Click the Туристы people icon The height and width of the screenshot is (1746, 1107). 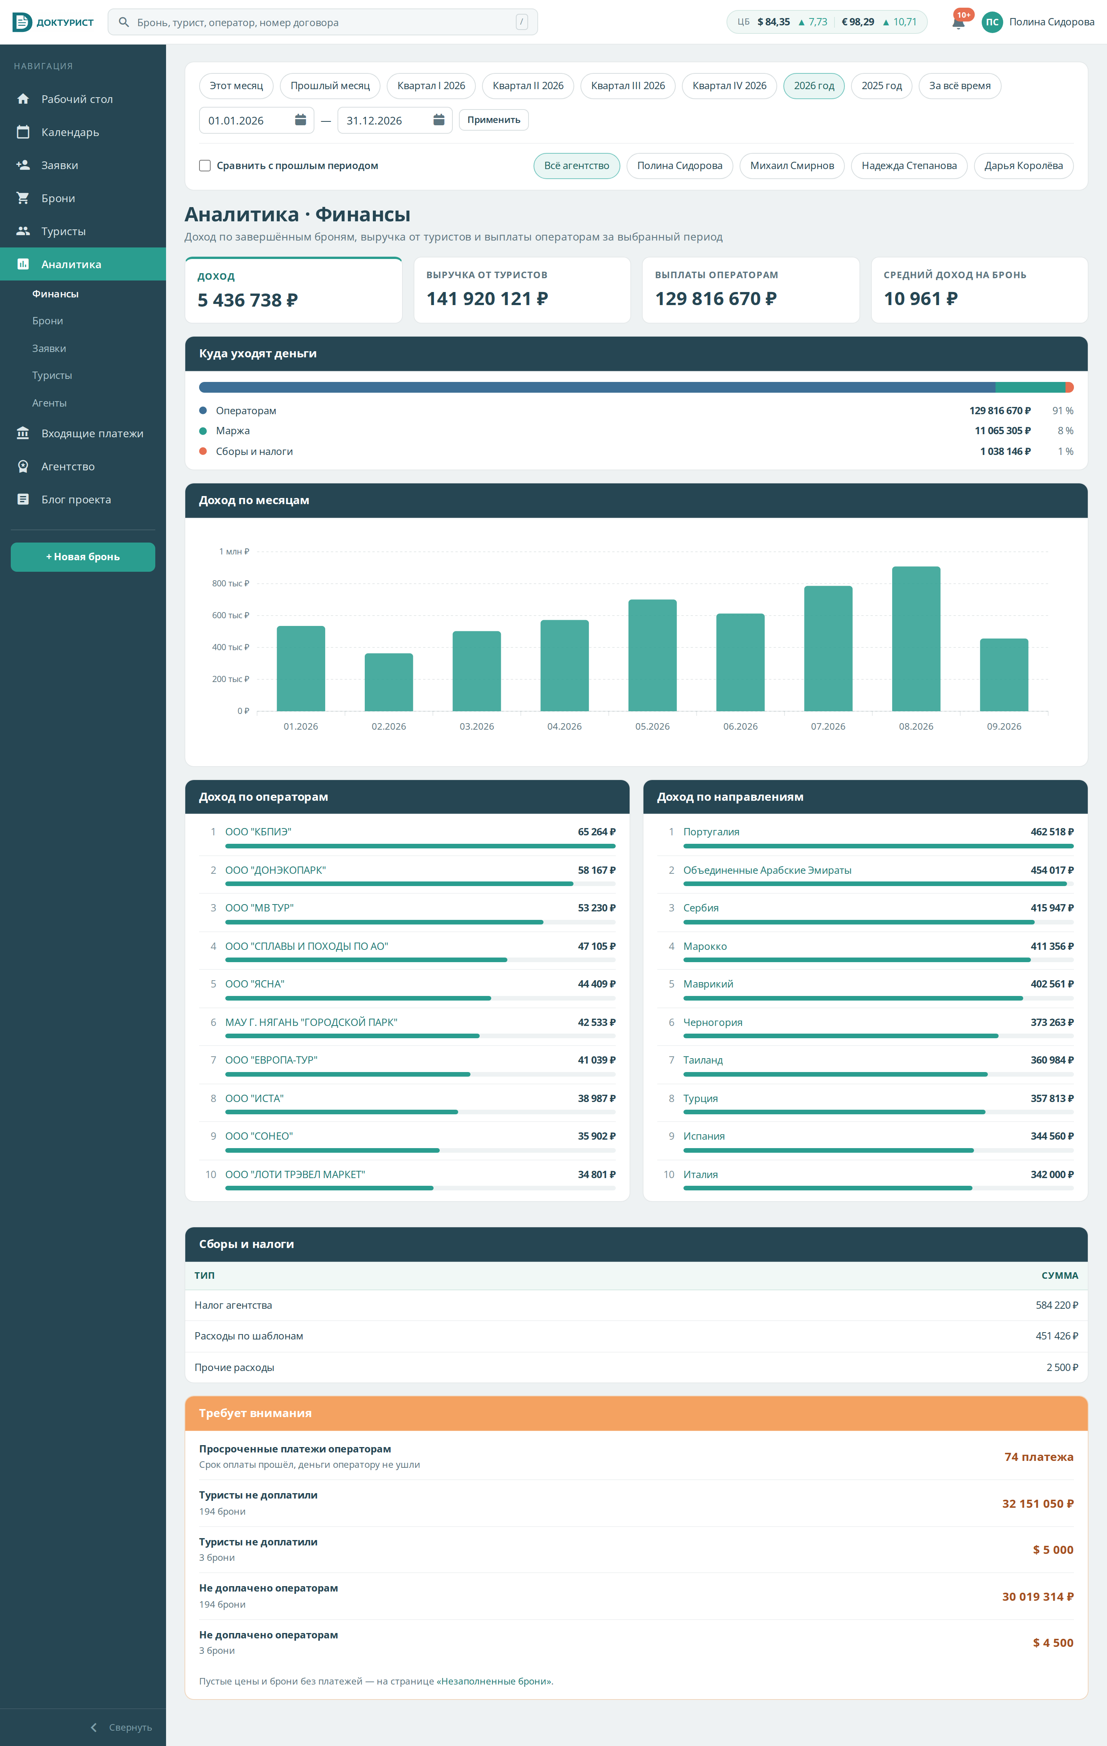[23, 231]
